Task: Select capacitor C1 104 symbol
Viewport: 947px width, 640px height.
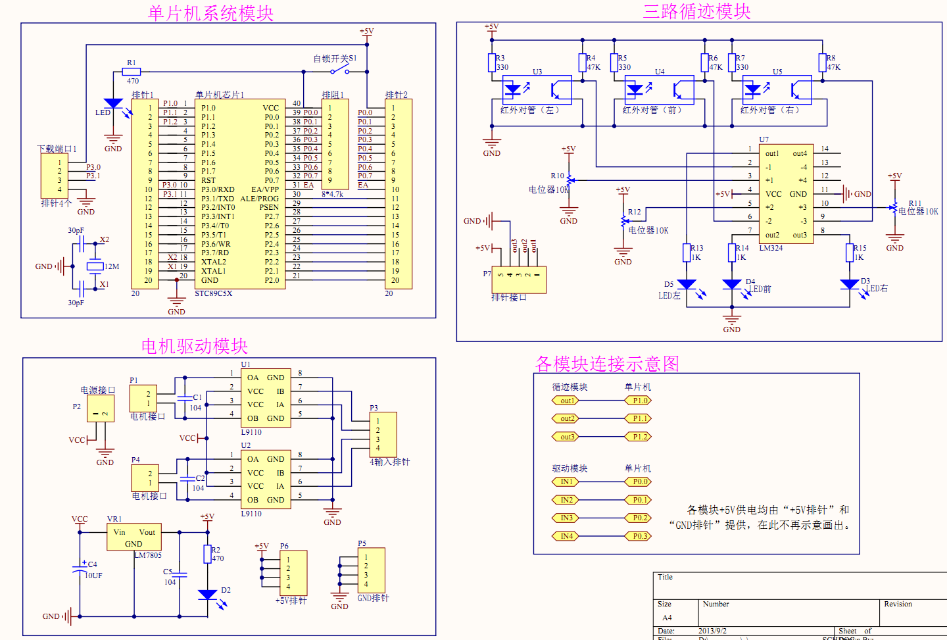Action: (184, 398)
